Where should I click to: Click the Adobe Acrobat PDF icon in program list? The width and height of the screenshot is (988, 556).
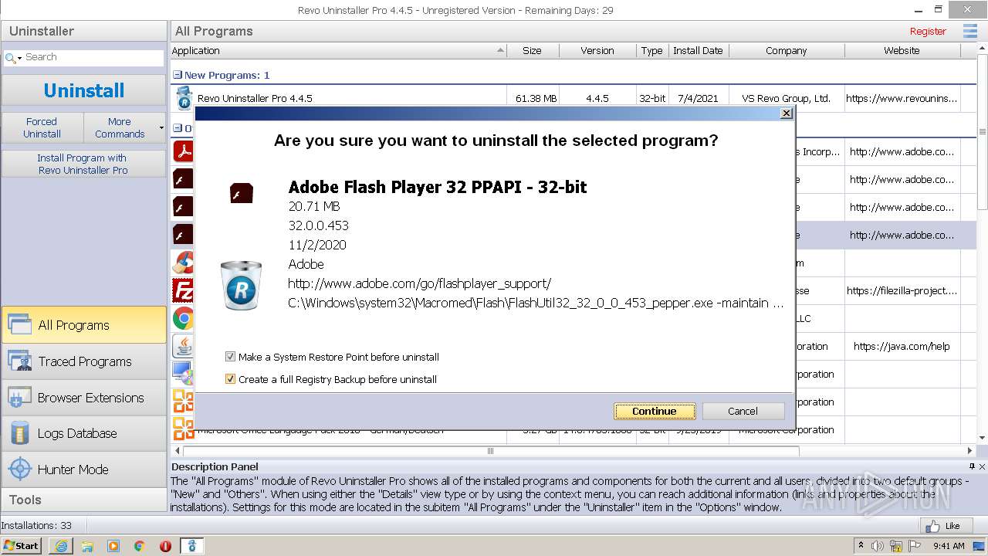point(183,151)
